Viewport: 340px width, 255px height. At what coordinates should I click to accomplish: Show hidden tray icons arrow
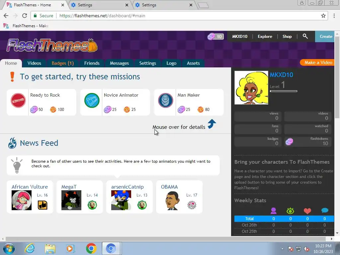(282, 249)
